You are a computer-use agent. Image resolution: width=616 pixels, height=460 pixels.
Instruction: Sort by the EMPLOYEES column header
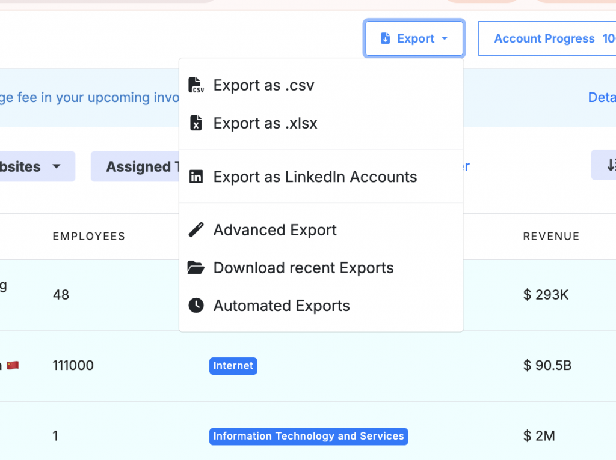[x=89, y=237]
